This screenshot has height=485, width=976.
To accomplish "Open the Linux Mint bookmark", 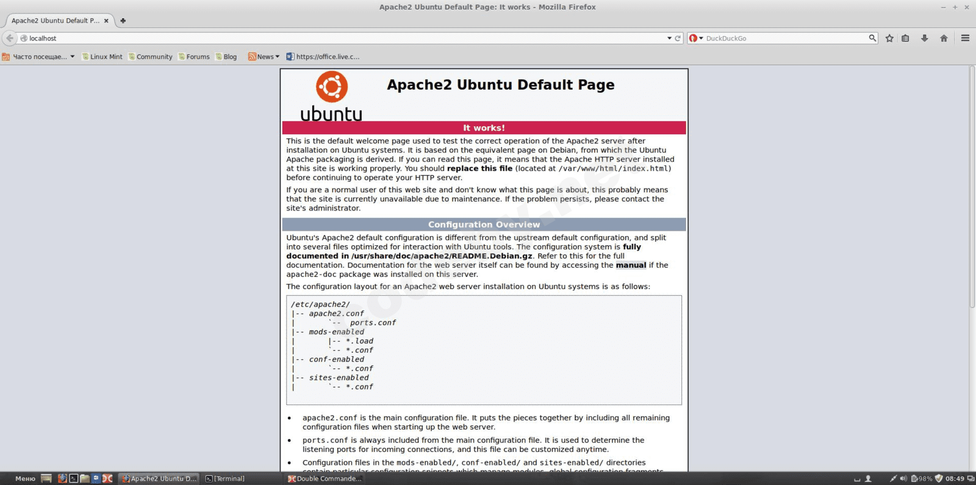I will pos(102,57).
